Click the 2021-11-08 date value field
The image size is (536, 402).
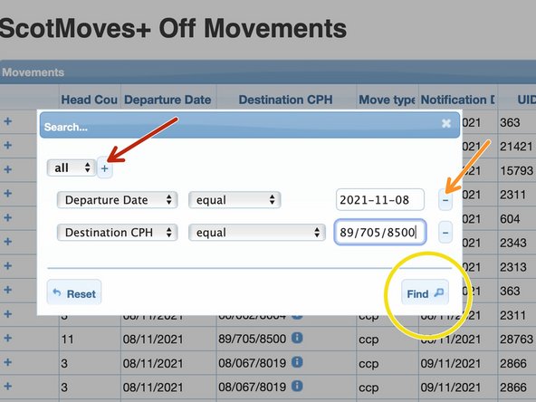380,199
